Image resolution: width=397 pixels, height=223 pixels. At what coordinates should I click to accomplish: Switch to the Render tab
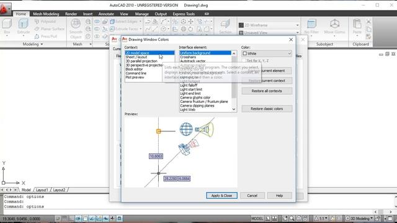click(x=71, y=14)
